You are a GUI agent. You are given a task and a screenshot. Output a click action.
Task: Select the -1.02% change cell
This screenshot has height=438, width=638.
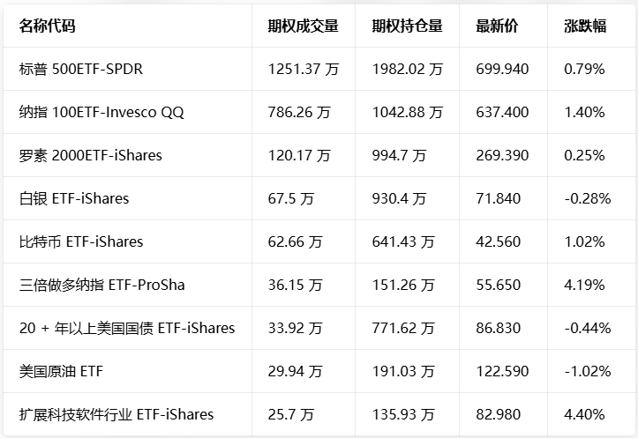pos(587,371)
